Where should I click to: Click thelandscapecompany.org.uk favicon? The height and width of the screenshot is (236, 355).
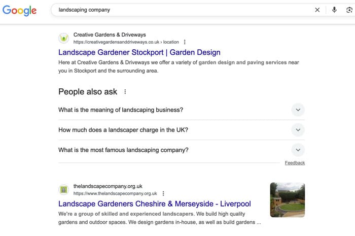(x=64, y=190)
